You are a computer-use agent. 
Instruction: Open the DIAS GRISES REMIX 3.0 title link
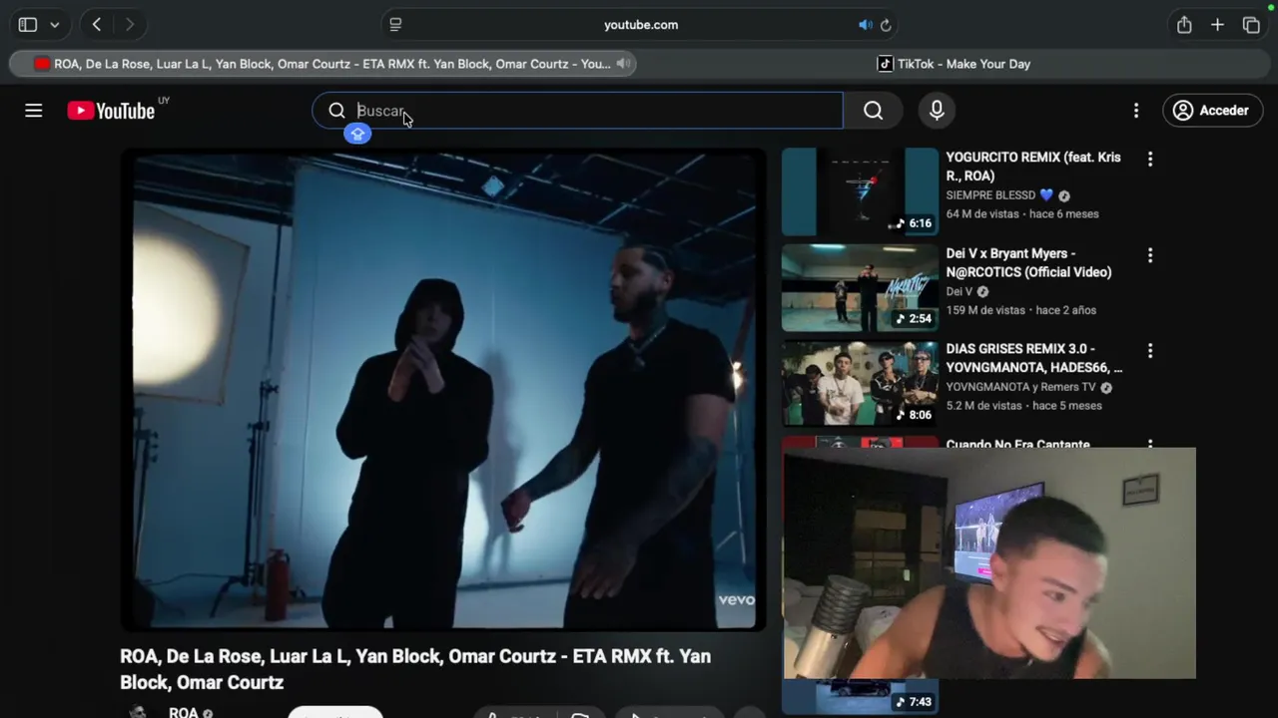(1034, 358)
